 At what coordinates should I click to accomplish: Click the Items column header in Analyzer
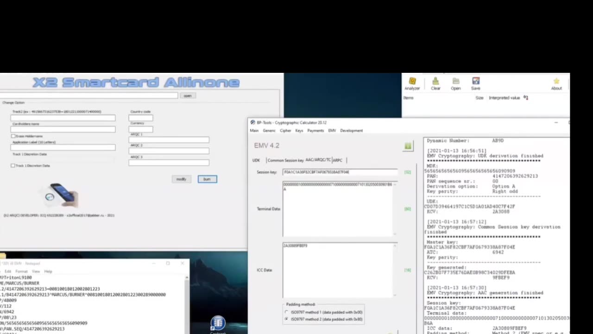(408, 98)
